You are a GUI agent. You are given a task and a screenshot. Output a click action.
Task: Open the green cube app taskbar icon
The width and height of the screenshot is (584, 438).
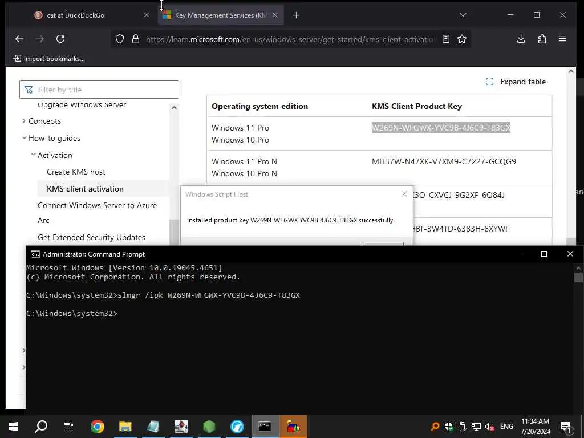[x=209, y=427]
